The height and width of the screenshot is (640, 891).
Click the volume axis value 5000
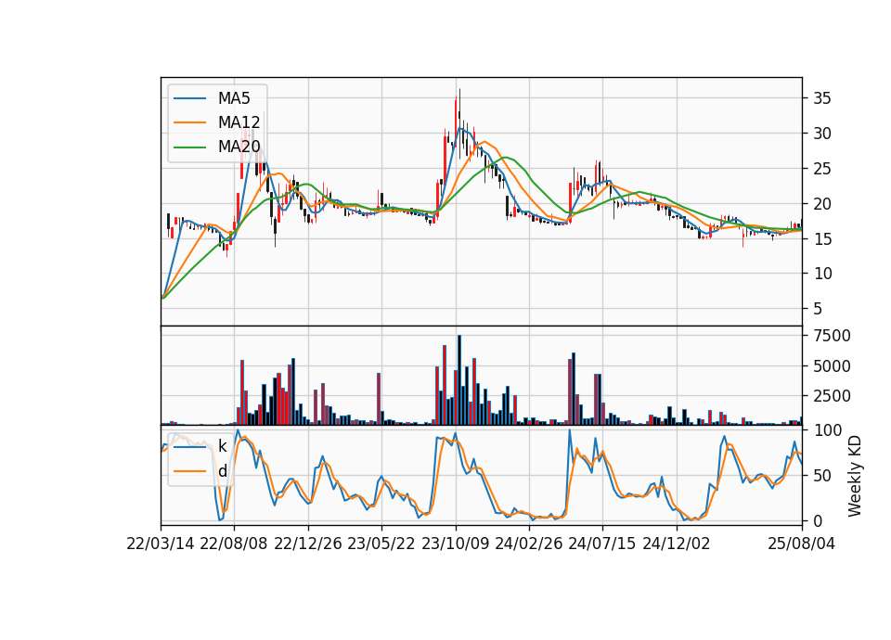coord(832,366)
